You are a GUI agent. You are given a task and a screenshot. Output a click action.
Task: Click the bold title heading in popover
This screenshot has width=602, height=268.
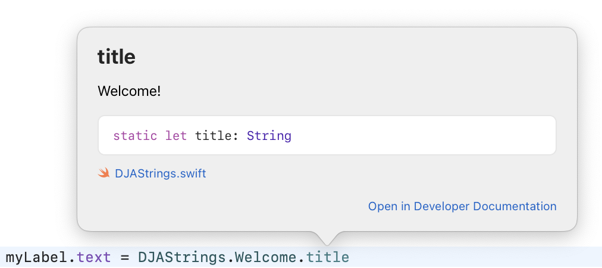(x=117, y=57)
